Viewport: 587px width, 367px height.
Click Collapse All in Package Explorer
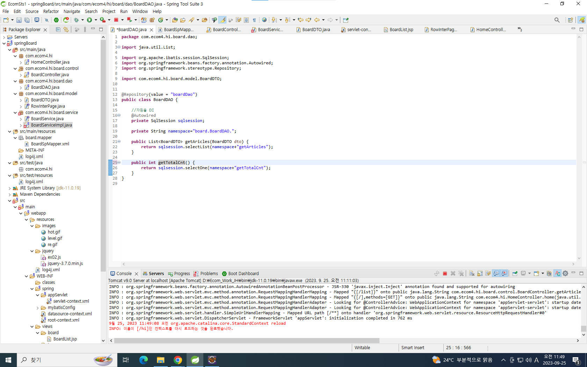tap(58, 30)
